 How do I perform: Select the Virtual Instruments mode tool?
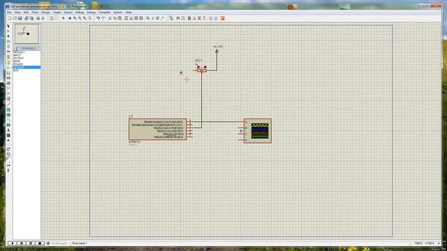[8, 98]
